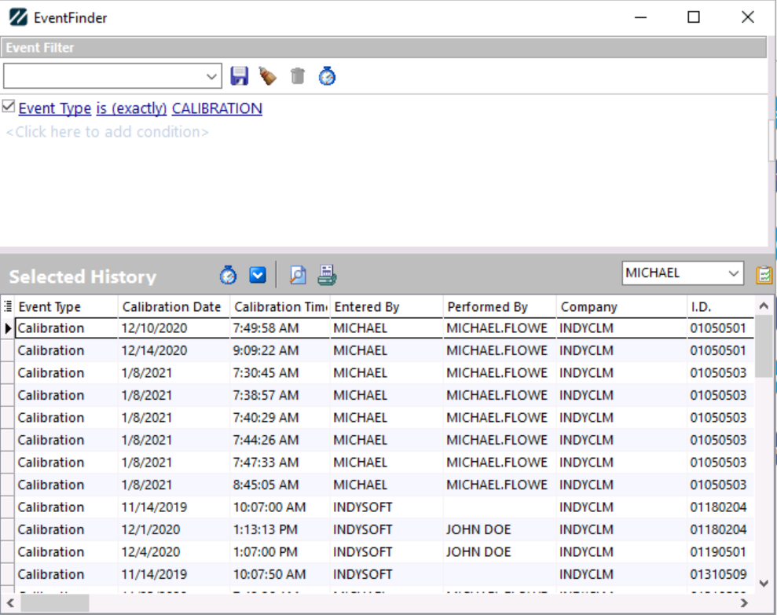Screen dimensions: 777x615
Task: Save the current event filter
Action: tap(240, 76)
